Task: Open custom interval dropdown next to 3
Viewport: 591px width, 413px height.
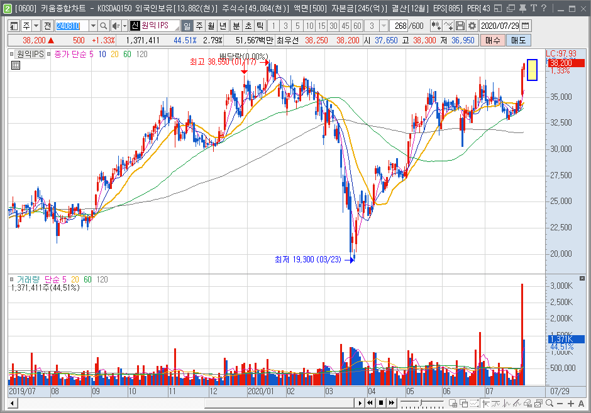Action: click(x=384, y=26)
